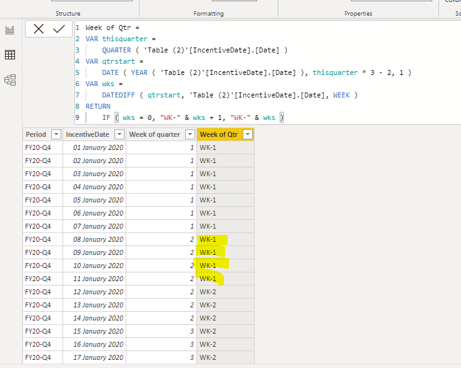Switch to Report view icon

[10, 29]
